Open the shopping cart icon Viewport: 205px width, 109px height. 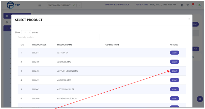pos(188,5)
